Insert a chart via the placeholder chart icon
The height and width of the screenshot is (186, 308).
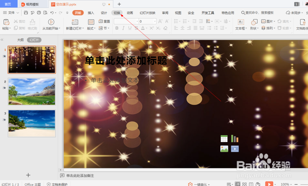(235, 138)
